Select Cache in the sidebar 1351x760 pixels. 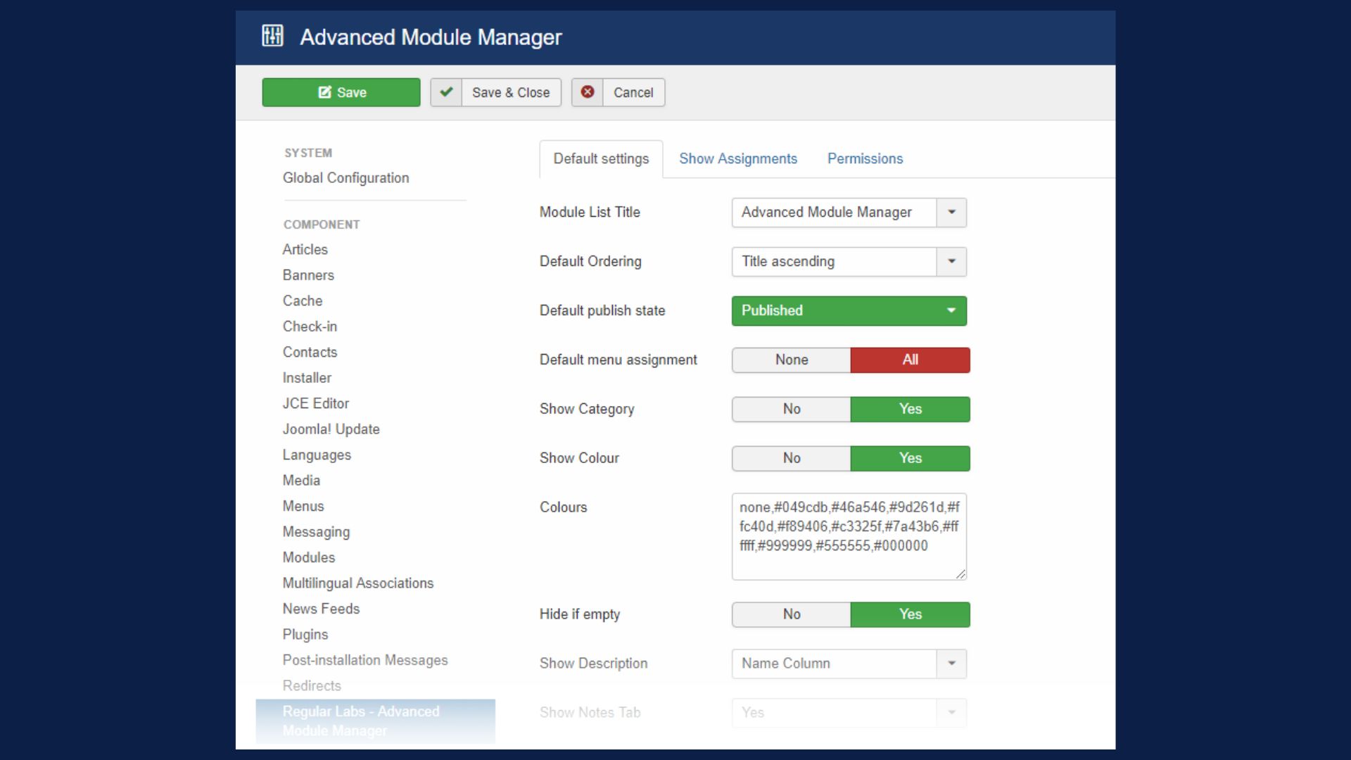pos(303,301)
